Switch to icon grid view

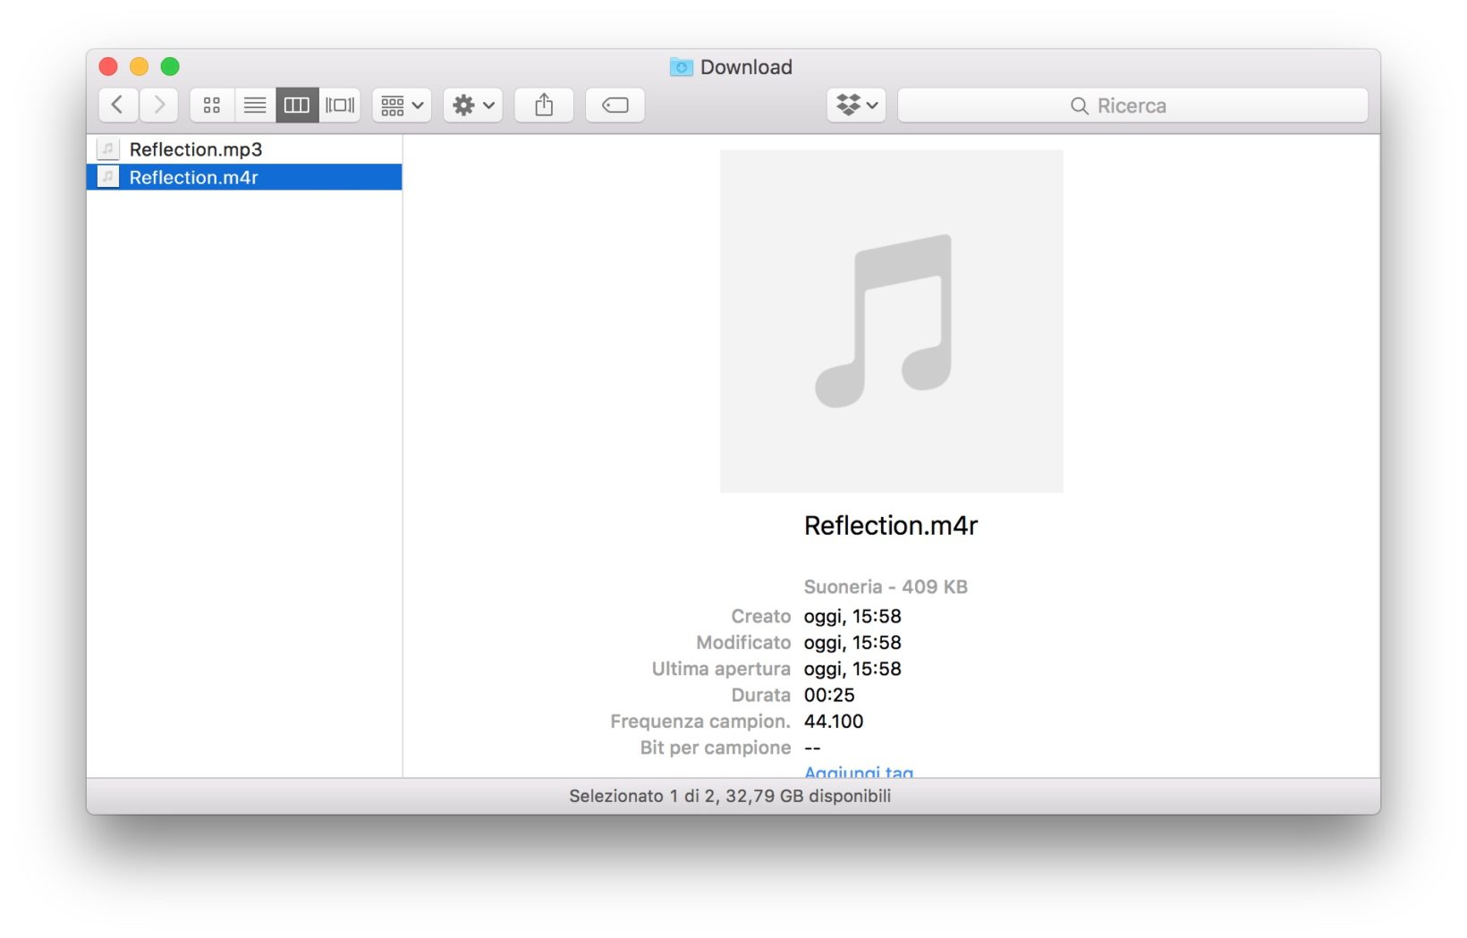tap(212, 106)
